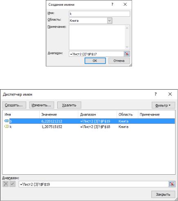Image resolution: width=178 pixels, height=201 pixels.
Task: Click Закрыть button
Action: tap(163, 194)
